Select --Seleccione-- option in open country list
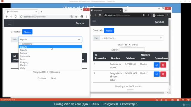The image size is (191, 107). pyautogui.click(x=50, y=44)
